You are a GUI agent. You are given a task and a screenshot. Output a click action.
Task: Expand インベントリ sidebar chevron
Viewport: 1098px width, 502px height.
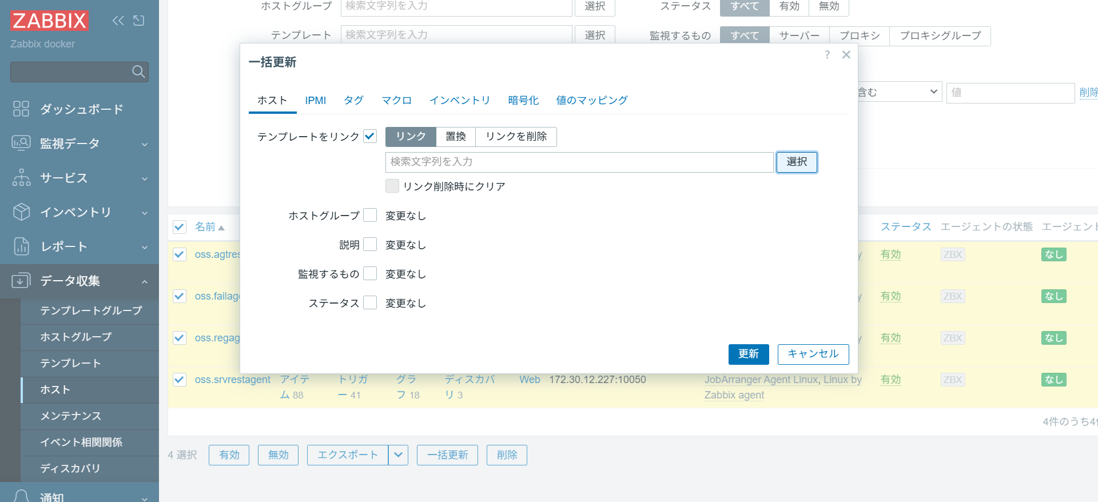tap(145, 213)
